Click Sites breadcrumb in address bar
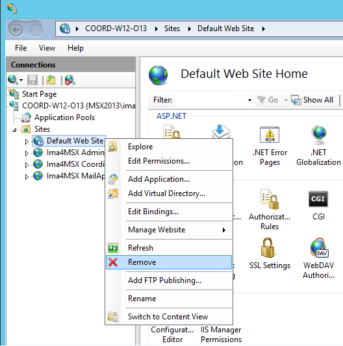The height and width of the screenshot is (346, 343). (x=172, y=29)
